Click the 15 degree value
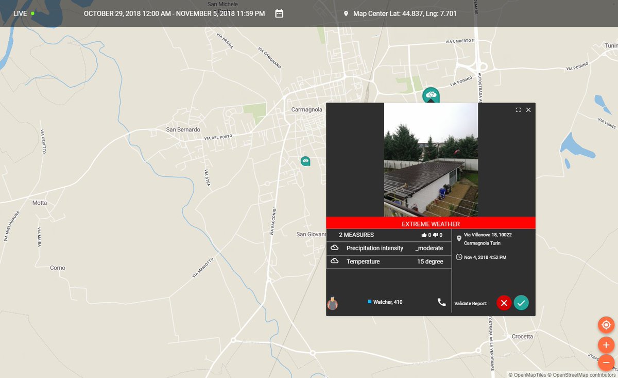 pyautogui.click(x=430, y=261)
